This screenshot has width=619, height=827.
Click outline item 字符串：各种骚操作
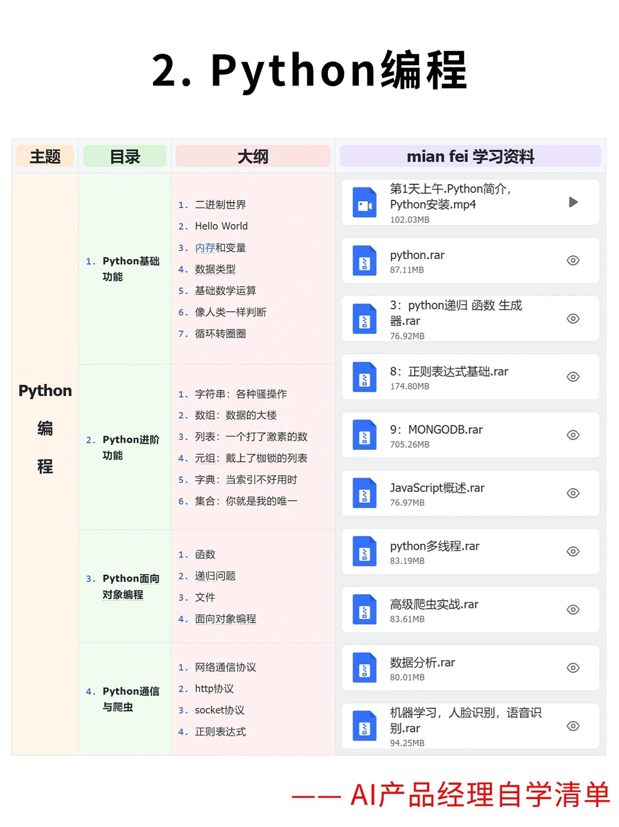[x=241, y=394]
